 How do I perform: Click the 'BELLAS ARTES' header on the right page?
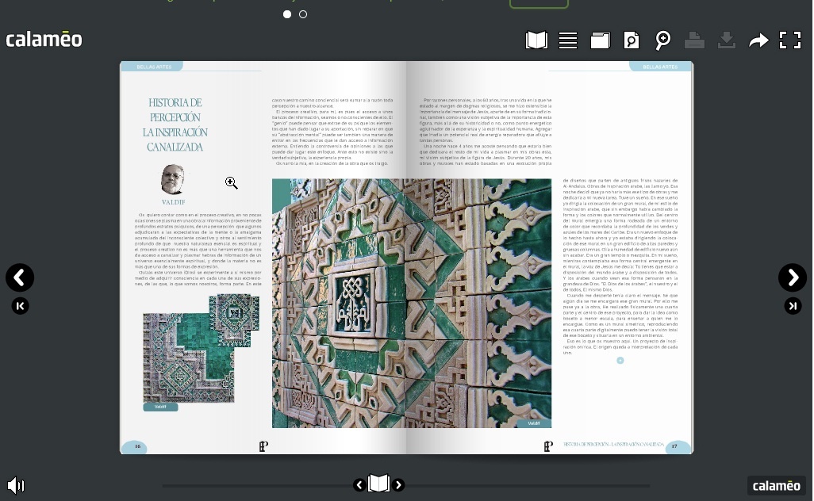660,67
